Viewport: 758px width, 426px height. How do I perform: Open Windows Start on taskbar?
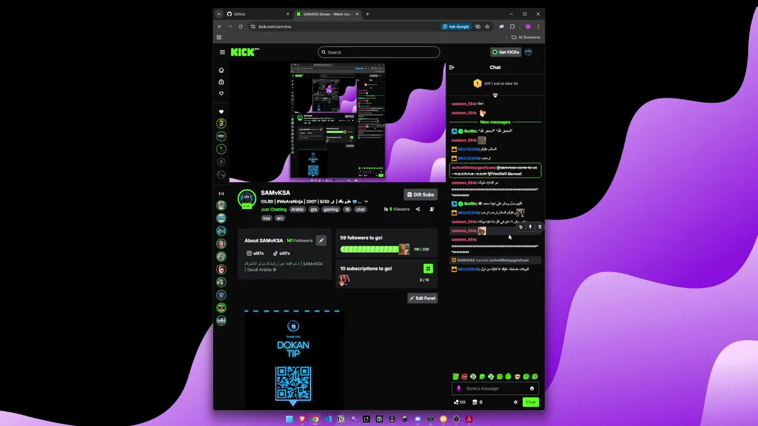(x=289, y=419)
